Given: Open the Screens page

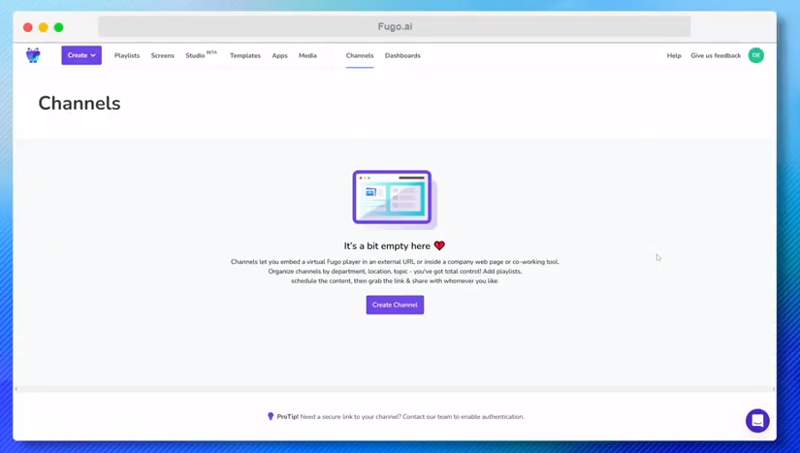Looking at the screenshot, I should pos(162,55).
